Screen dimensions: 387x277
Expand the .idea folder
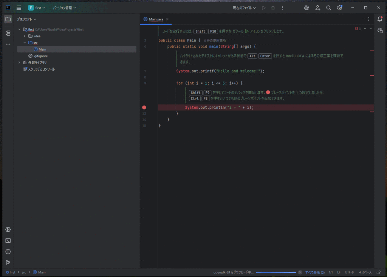point(25,36)
